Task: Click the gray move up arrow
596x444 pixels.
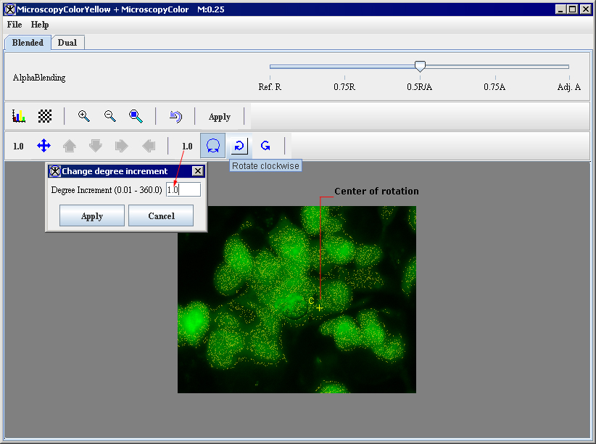Action: [70, 146]
